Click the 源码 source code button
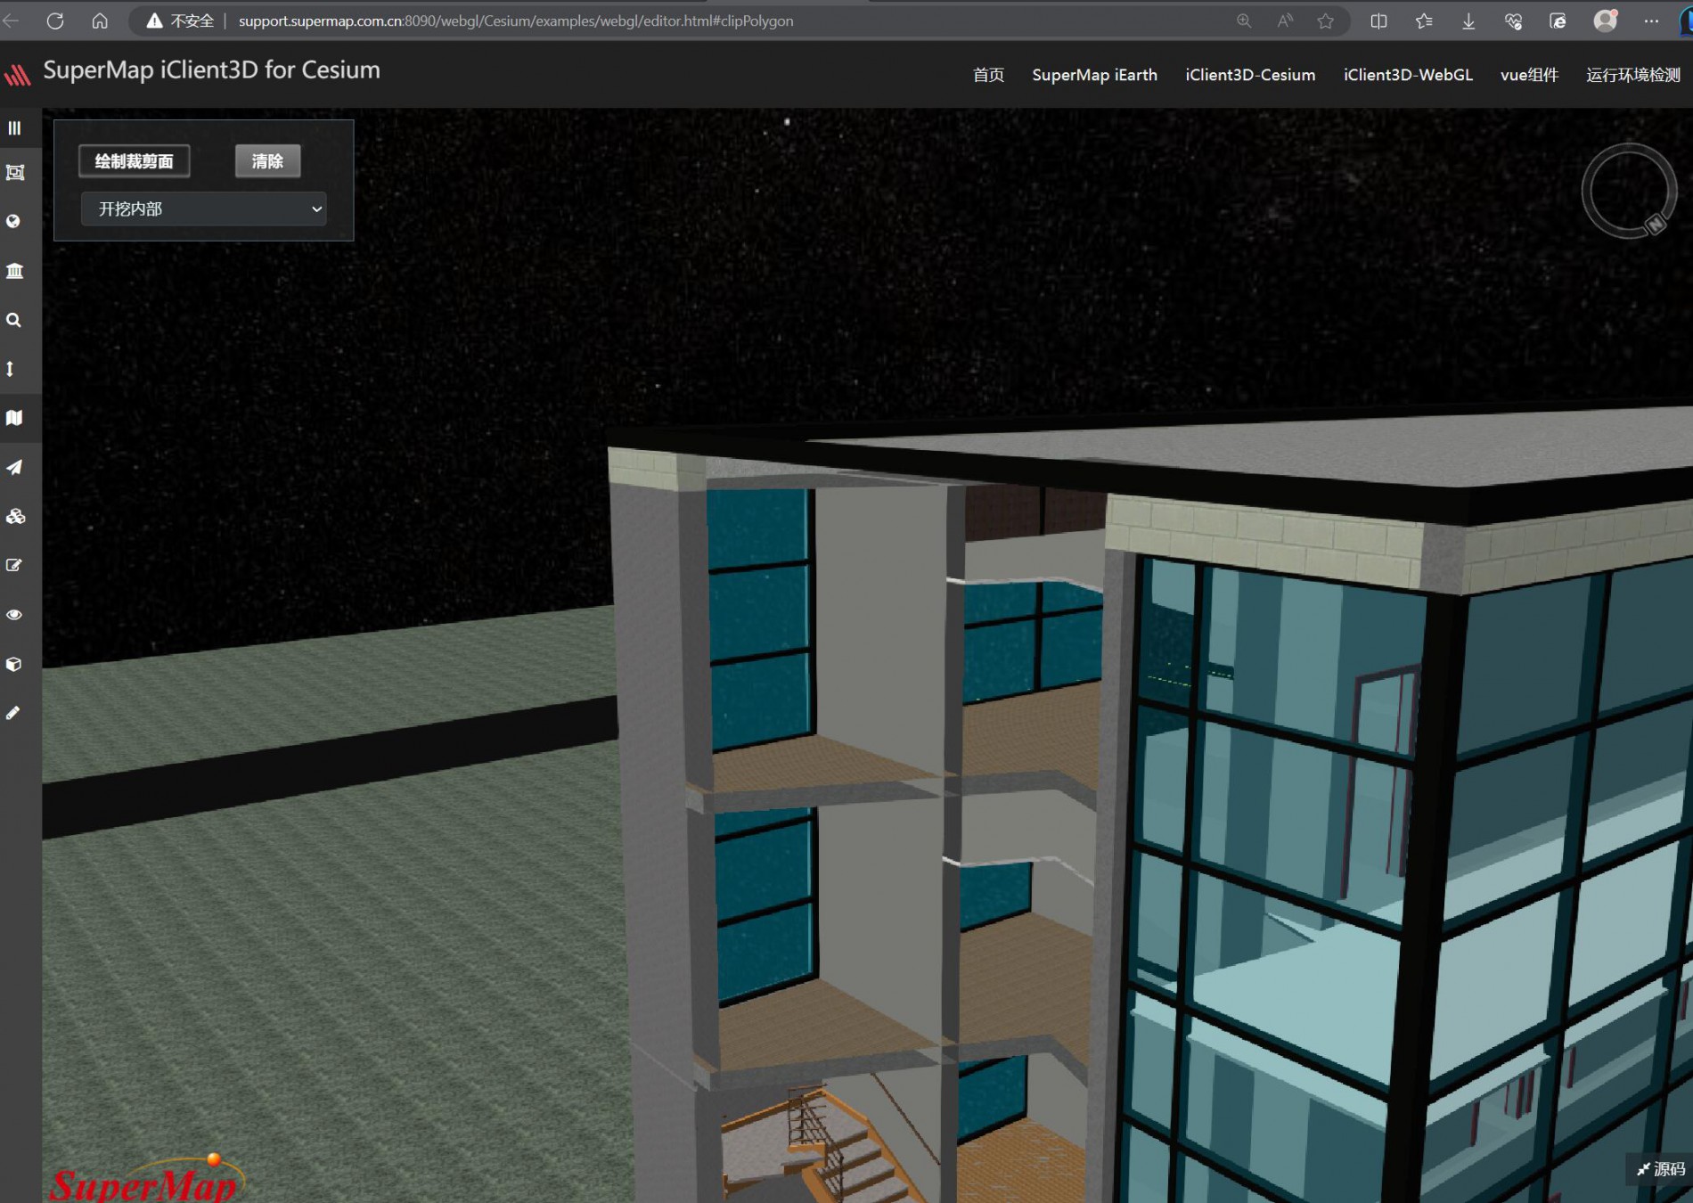The width and height of the screenshot is (1693, 1203). pos(1661,1169)
